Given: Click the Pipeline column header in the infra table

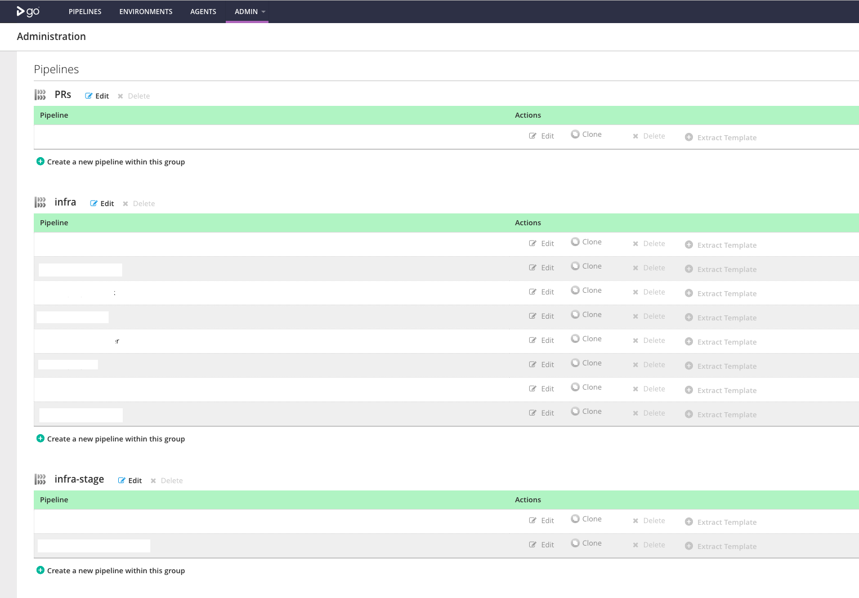Looking at the screenshot, I should [54, 222].
